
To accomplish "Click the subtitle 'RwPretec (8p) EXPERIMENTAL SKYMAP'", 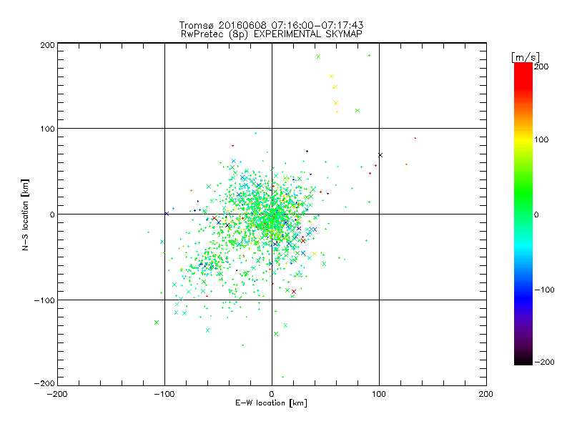I will point(272,34).
